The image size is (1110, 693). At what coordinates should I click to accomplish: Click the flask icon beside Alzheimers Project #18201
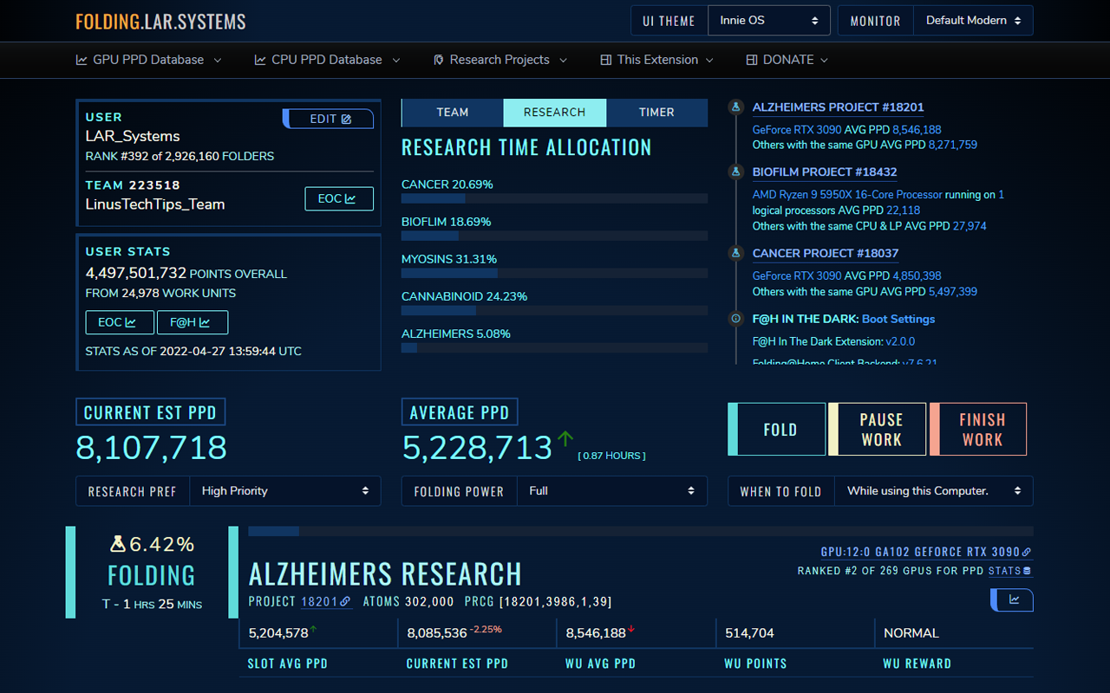(x=736, y=107)
